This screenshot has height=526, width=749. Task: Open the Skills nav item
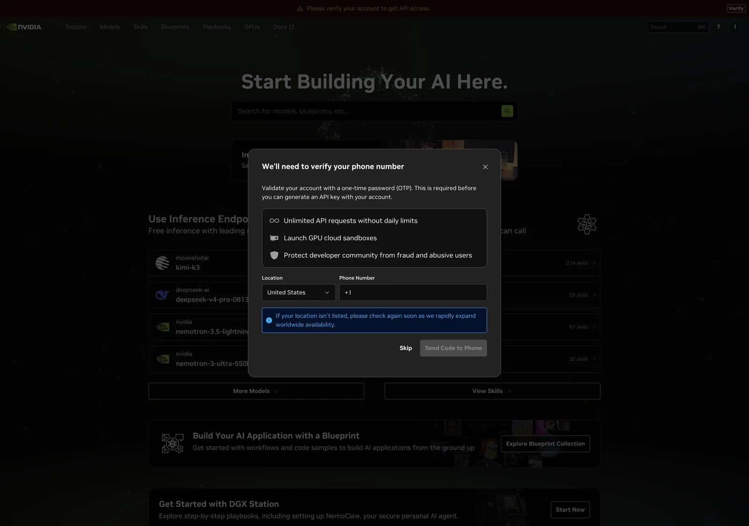tap(140, 27)
